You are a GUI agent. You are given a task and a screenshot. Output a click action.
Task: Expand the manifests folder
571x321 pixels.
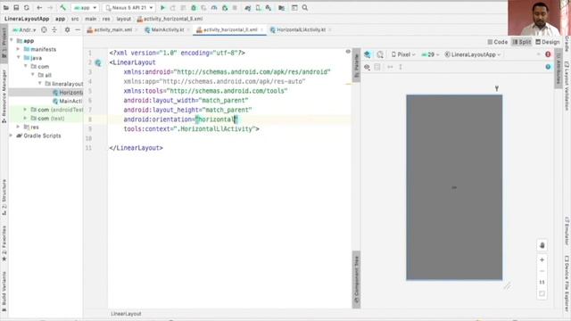pos(18,49)
